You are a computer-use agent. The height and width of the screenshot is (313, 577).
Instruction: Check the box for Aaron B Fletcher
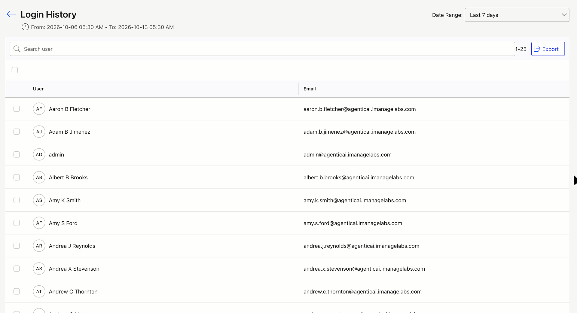[17, 109]
